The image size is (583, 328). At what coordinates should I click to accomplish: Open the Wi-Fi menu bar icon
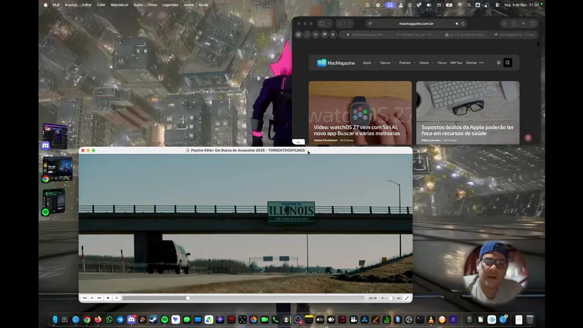tap(460, 5)
